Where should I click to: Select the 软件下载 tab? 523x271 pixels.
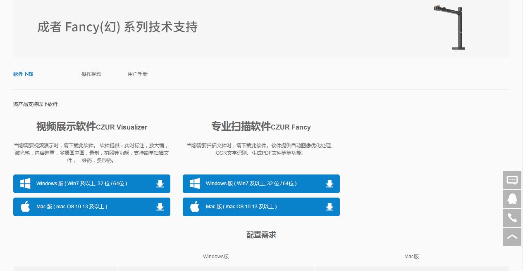click(x=23, y=74)
